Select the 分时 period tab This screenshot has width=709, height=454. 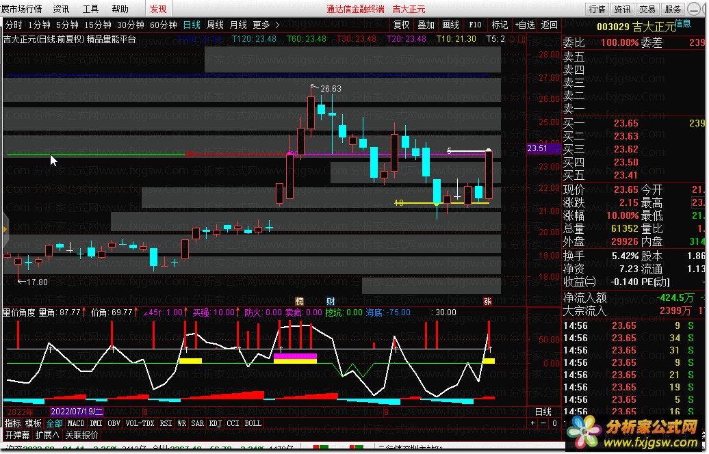tap(14, 25)
